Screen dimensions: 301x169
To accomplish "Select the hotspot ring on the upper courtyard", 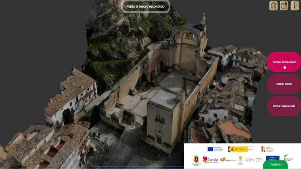I will click(x=172, y=76).
